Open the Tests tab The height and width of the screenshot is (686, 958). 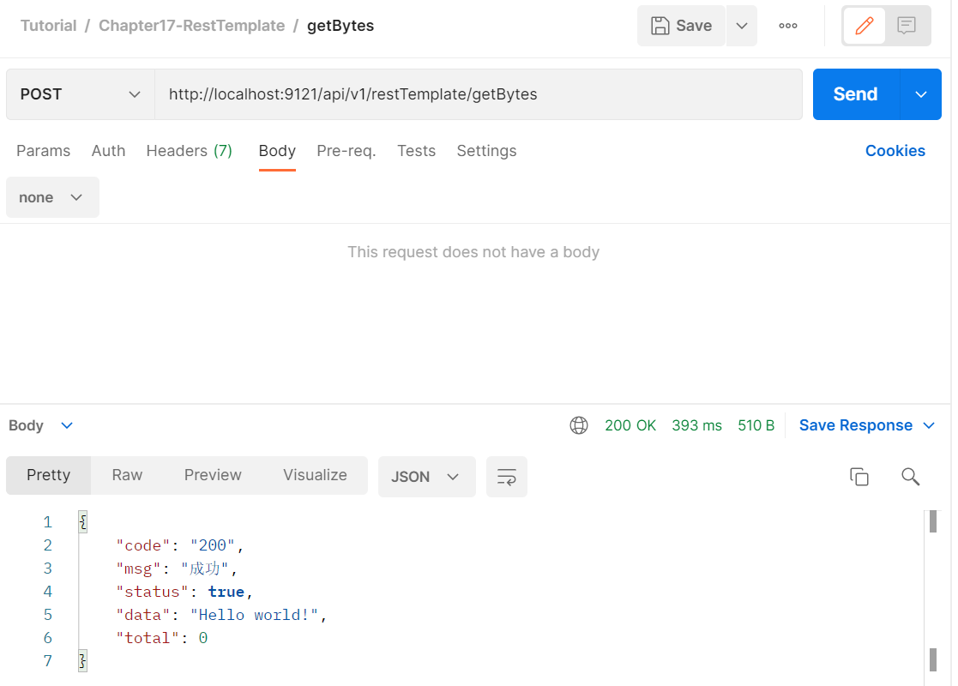point(416,151)
